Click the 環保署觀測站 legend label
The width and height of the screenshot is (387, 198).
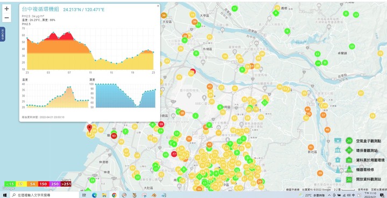[367, 150]
